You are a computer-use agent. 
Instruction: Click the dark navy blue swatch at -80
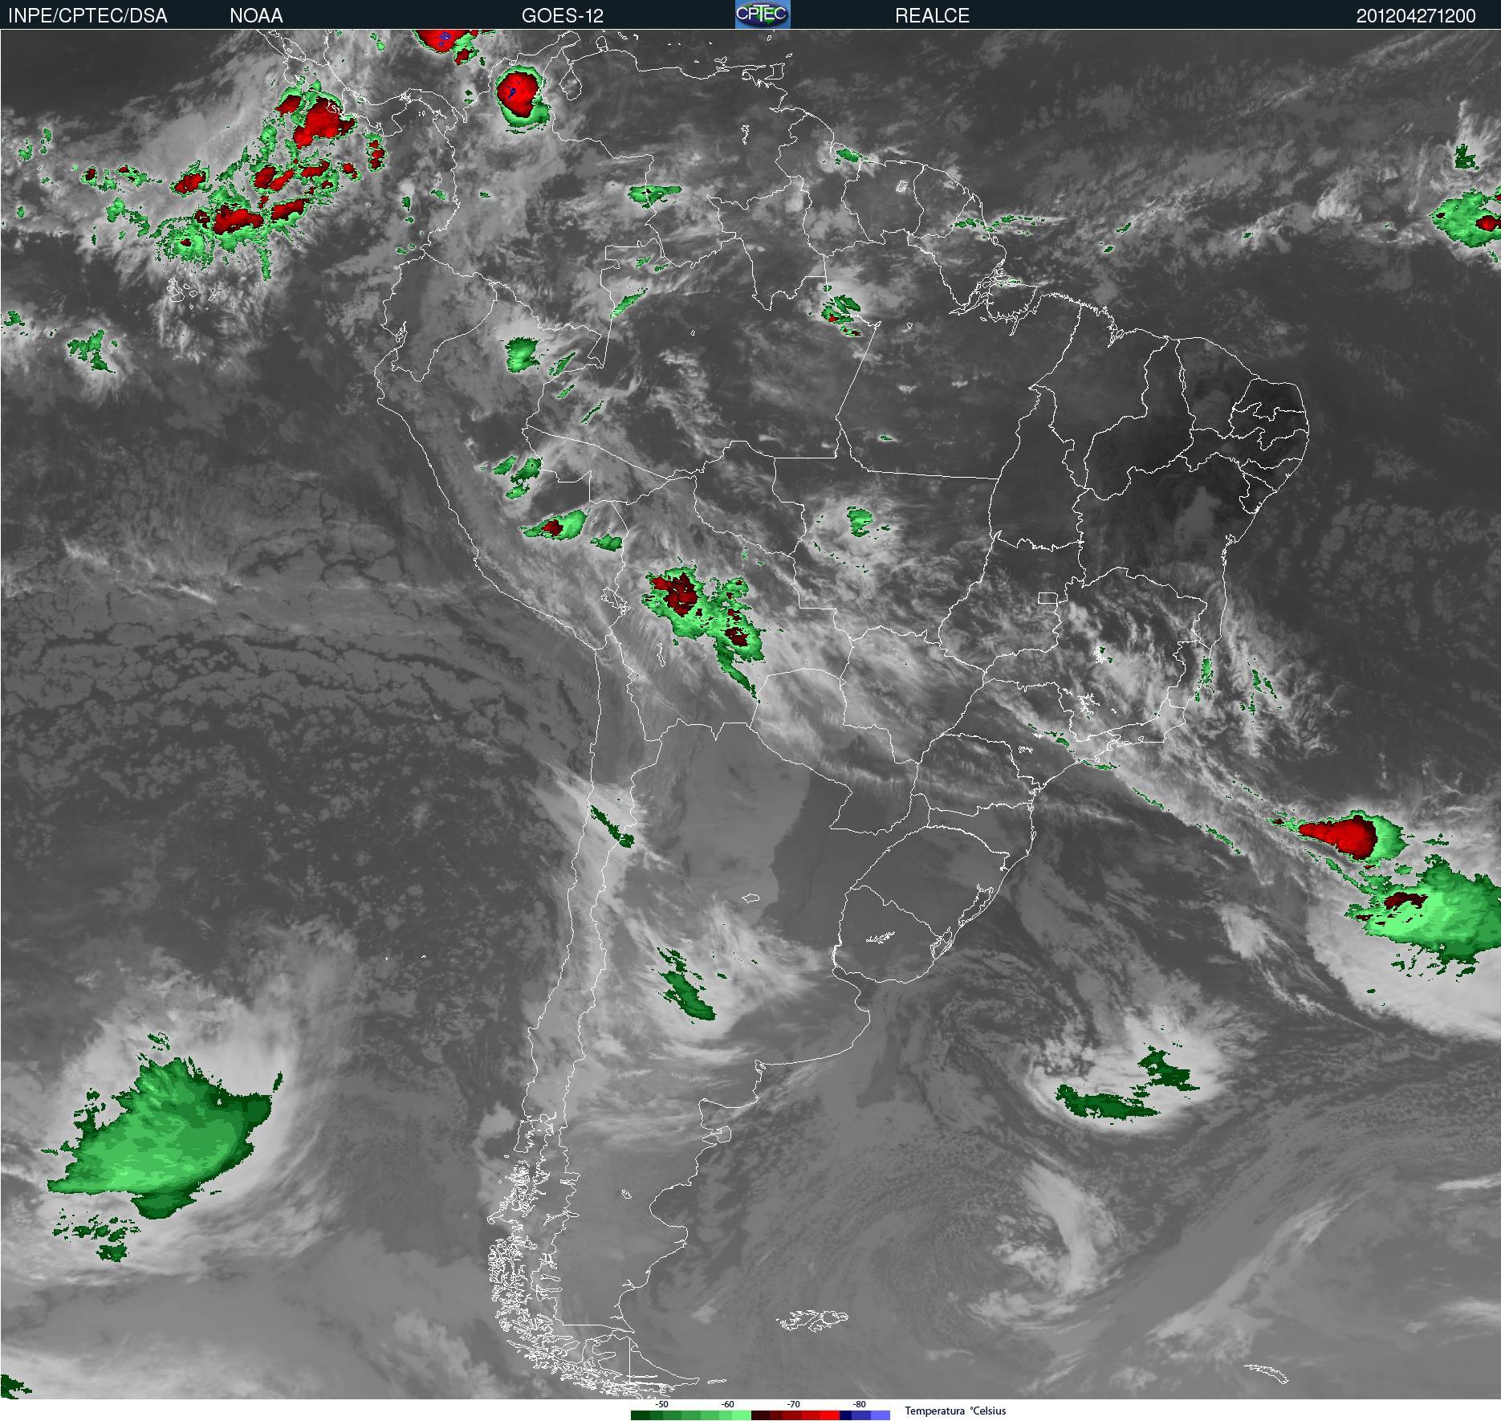point(845,1415)
